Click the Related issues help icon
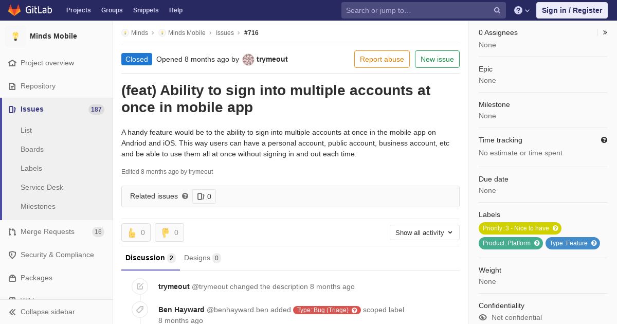The height and width of the screenshot is (324, 617). point(185,196)
